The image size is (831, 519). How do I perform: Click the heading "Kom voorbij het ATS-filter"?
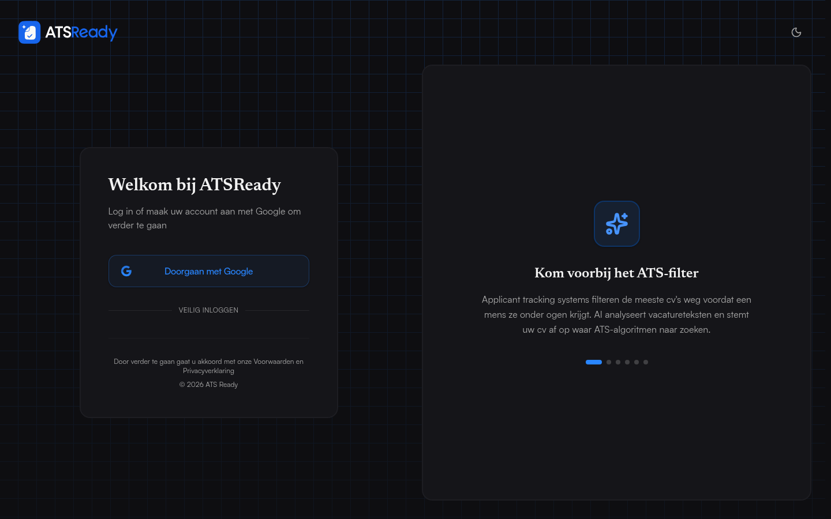tap(616, 273)
